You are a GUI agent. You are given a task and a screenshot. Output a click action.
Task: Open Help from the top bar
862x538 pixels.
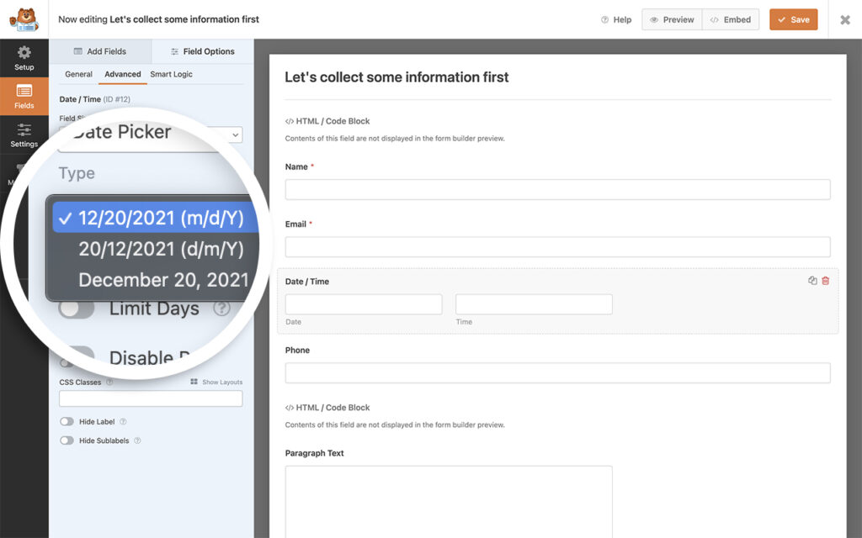616,20
